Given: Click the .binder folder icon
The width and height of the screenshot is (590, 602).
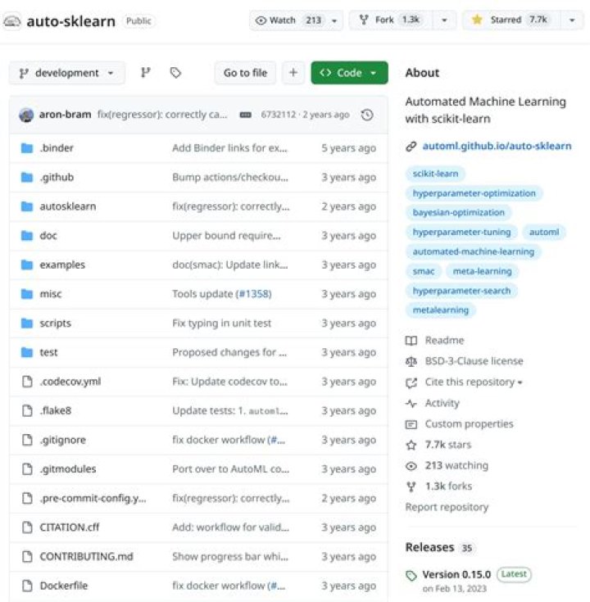Looking at the screenshot, I should coord(27,147).
